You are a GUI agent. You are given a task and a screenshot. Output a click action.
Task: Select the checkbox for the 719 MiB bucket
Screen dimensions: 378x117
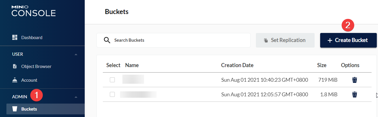pyautogui.click(x=112, y=80)
